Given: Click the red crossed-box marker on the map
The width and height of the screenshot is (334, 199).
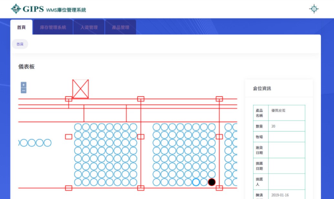Looking at the screenshot, I should (80, 89).
